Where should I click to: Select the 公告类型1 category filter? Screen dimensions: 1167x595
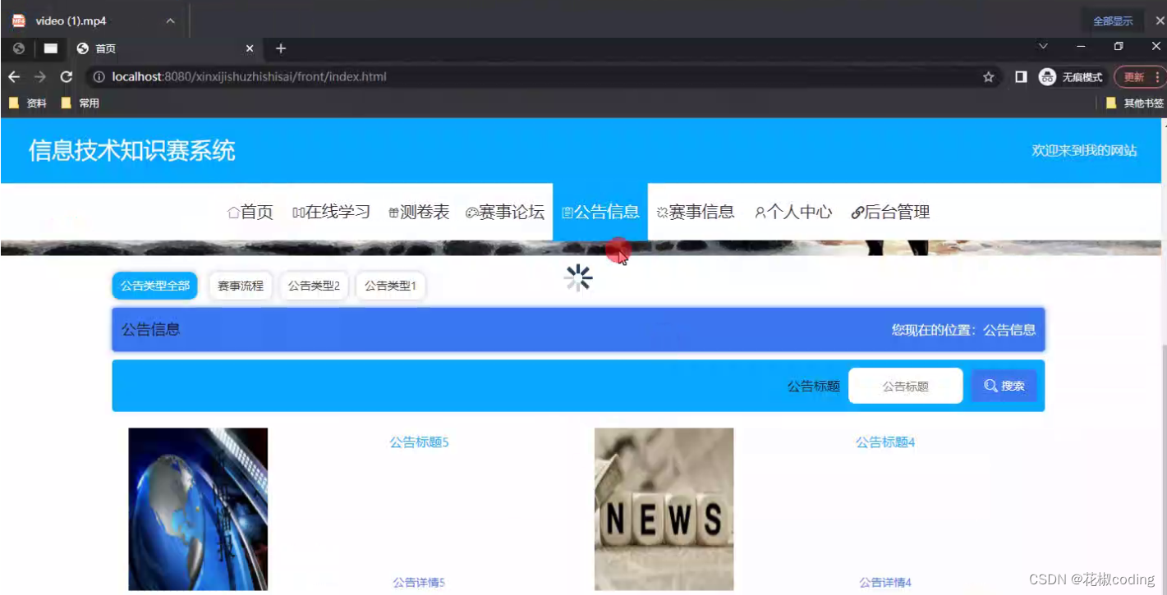point(390,286)
